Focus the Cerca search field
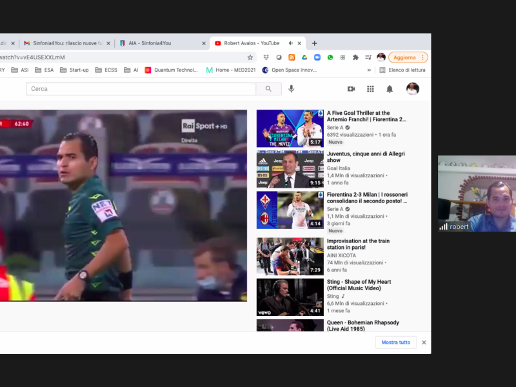This screenshot has width=516, height=387. pyautogui.click(x=141, y=89)
